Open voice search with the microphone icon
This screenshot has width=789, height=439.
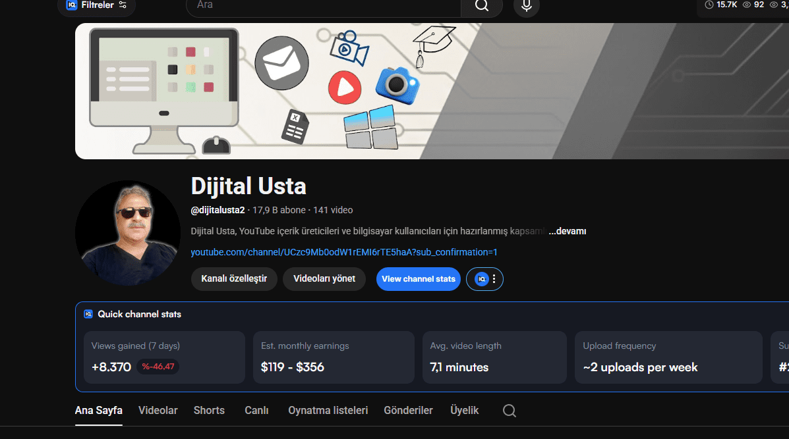[x=526, y=5]
